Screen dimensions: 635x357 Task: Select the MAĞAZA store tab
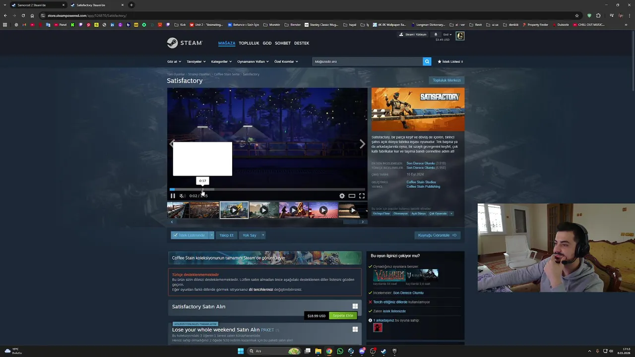click(x=227, y=43)
